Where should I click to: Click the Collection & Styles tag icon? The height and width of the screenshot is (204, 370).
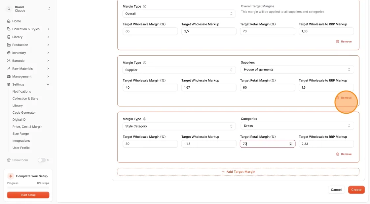(9, 29)
